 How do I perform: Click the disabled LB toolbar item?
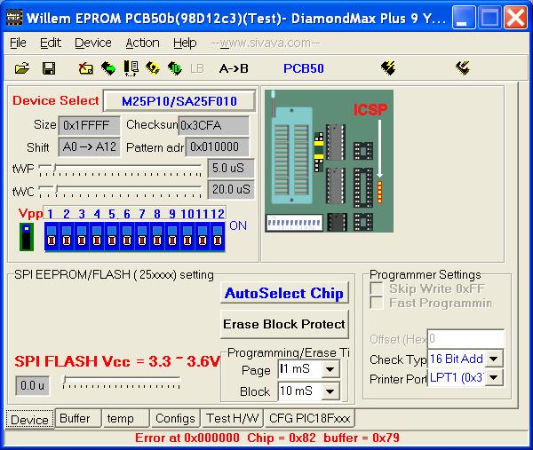pos(197,68)
